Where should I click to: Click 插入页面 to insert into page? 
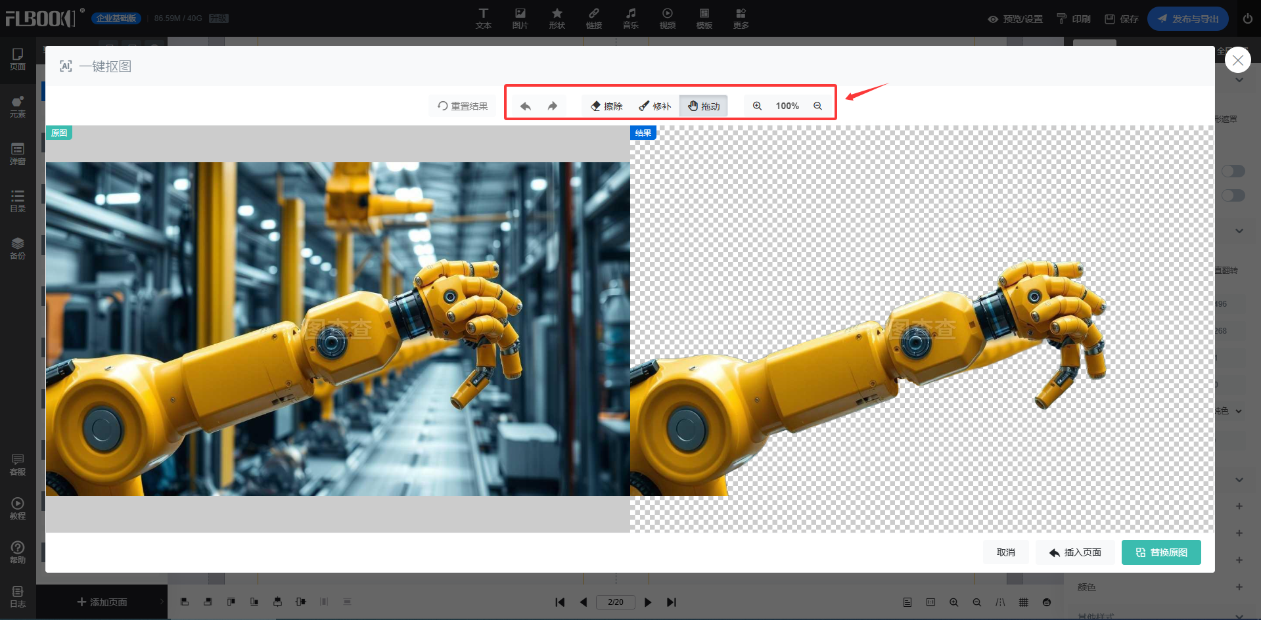(x=1075, y=552)
